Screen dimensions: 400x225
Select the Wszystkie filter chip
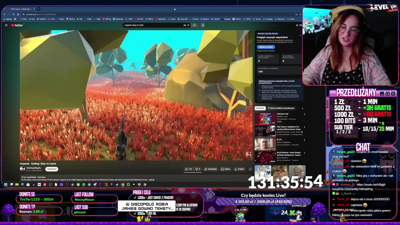pyautogui.click(x=260, y=108)
